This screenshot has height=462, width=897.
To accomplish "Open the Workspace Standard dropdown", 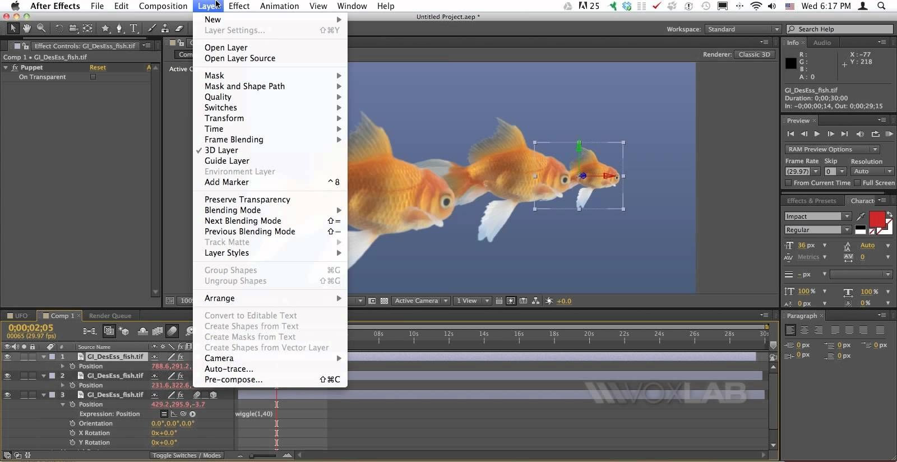I will 742,29.
